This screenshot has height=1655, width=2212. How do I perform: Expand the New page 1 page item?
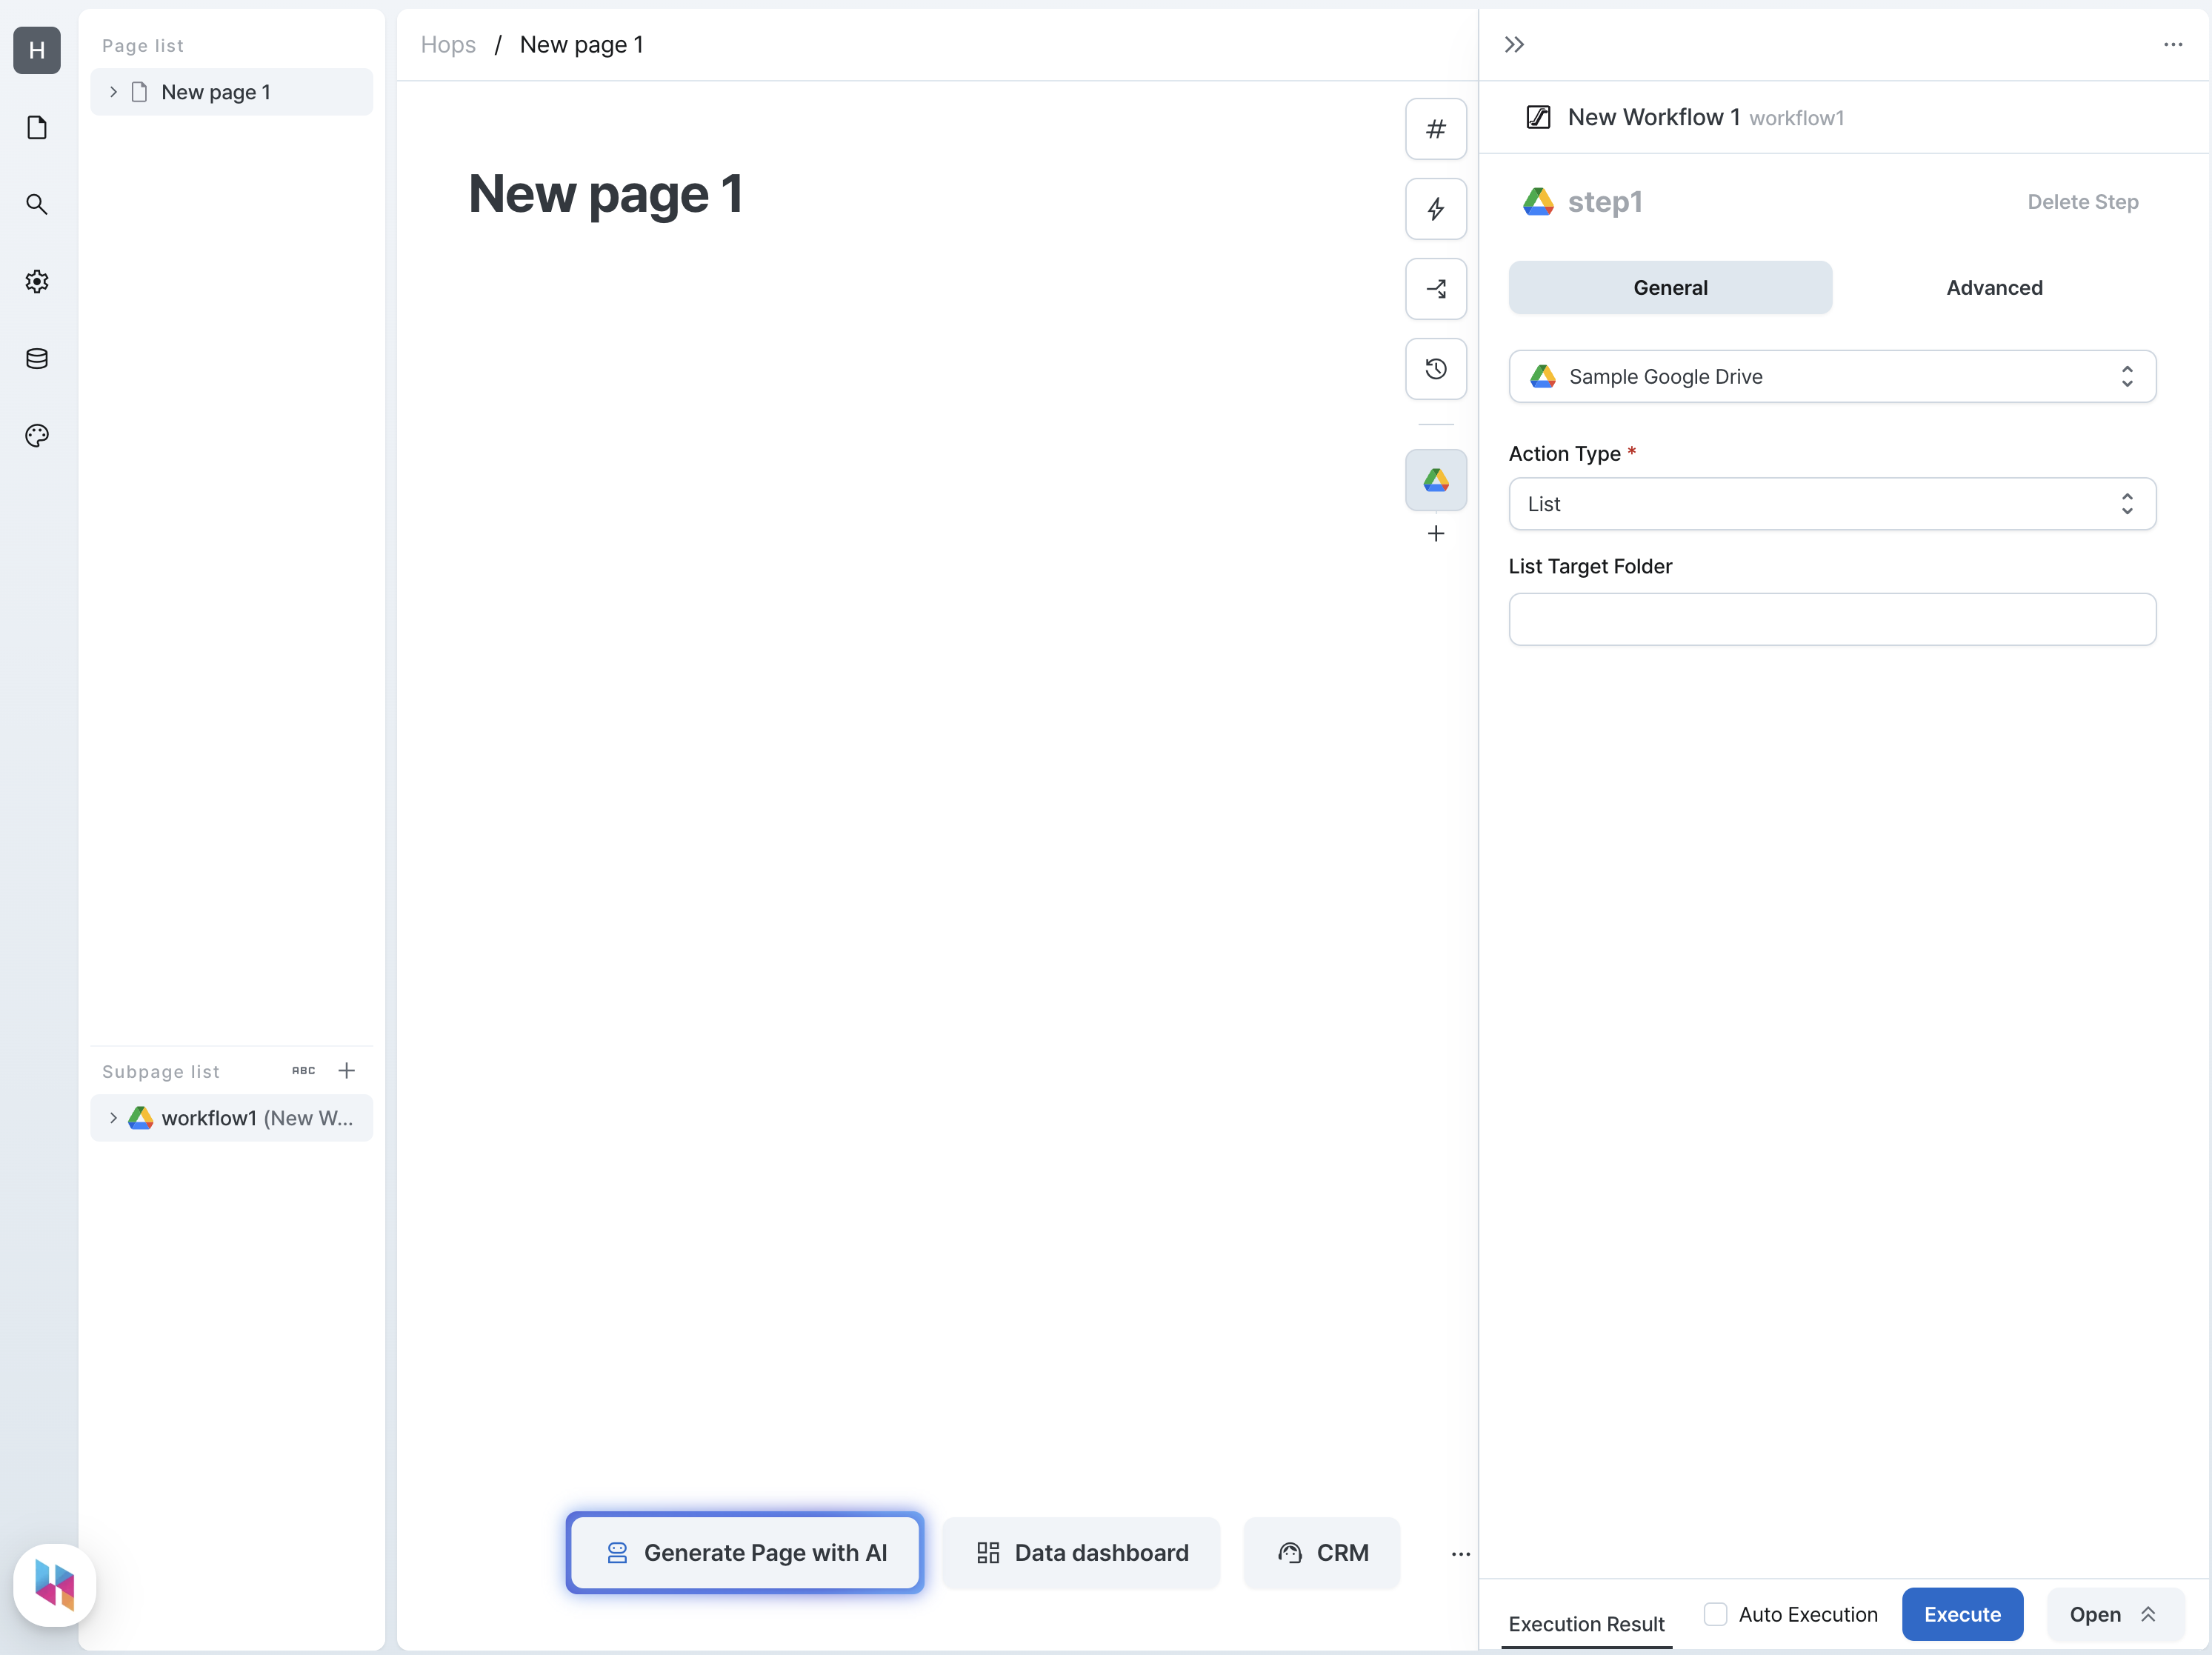pyautogui.click(x=113, y=92)
